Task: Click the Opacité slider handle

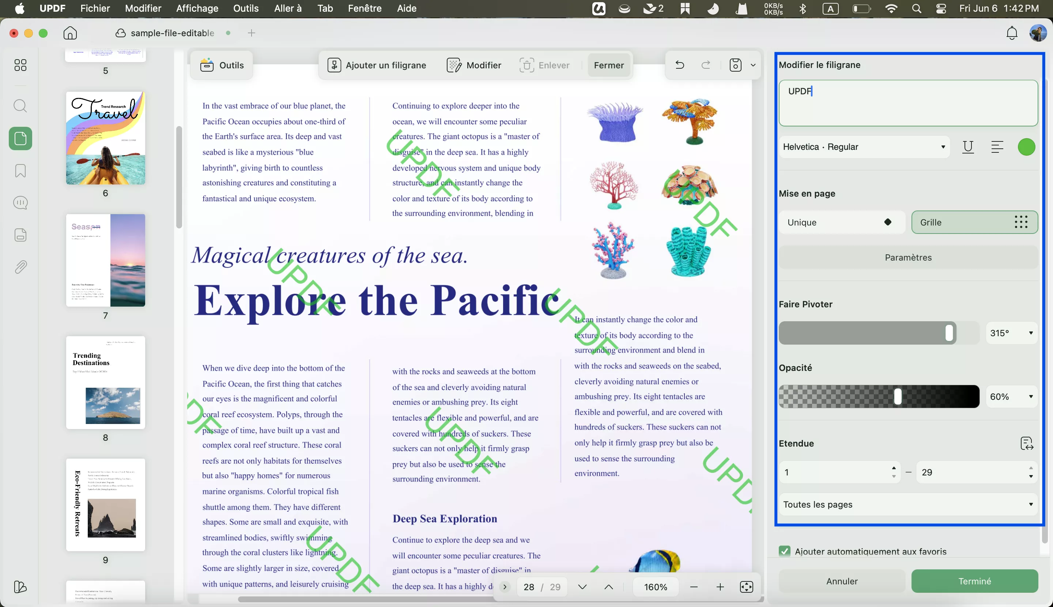Action: [898, 397]
